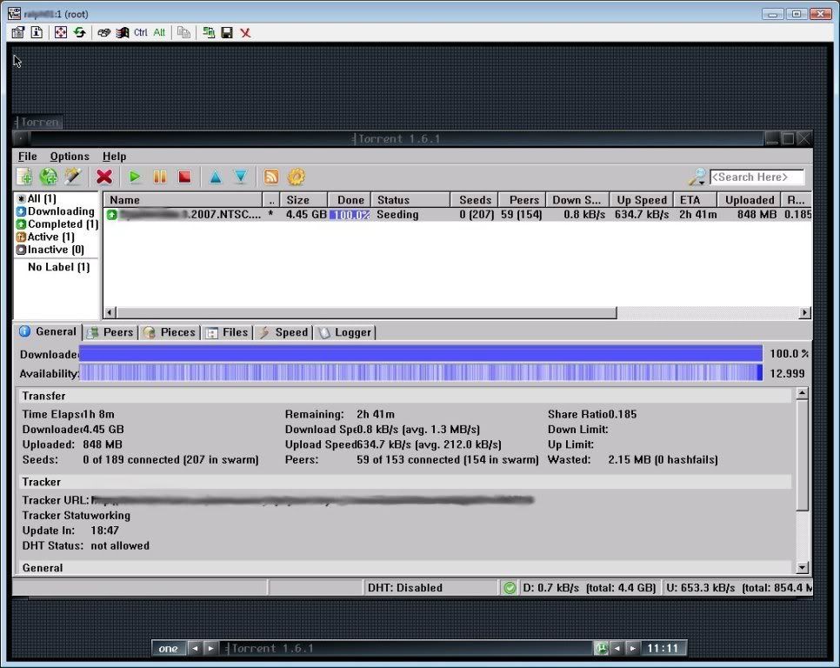Image resolution: width=840 pixels, height=668 pixels.
Task: Sort by Seeds column header
Action: click(x=474, y=200)
